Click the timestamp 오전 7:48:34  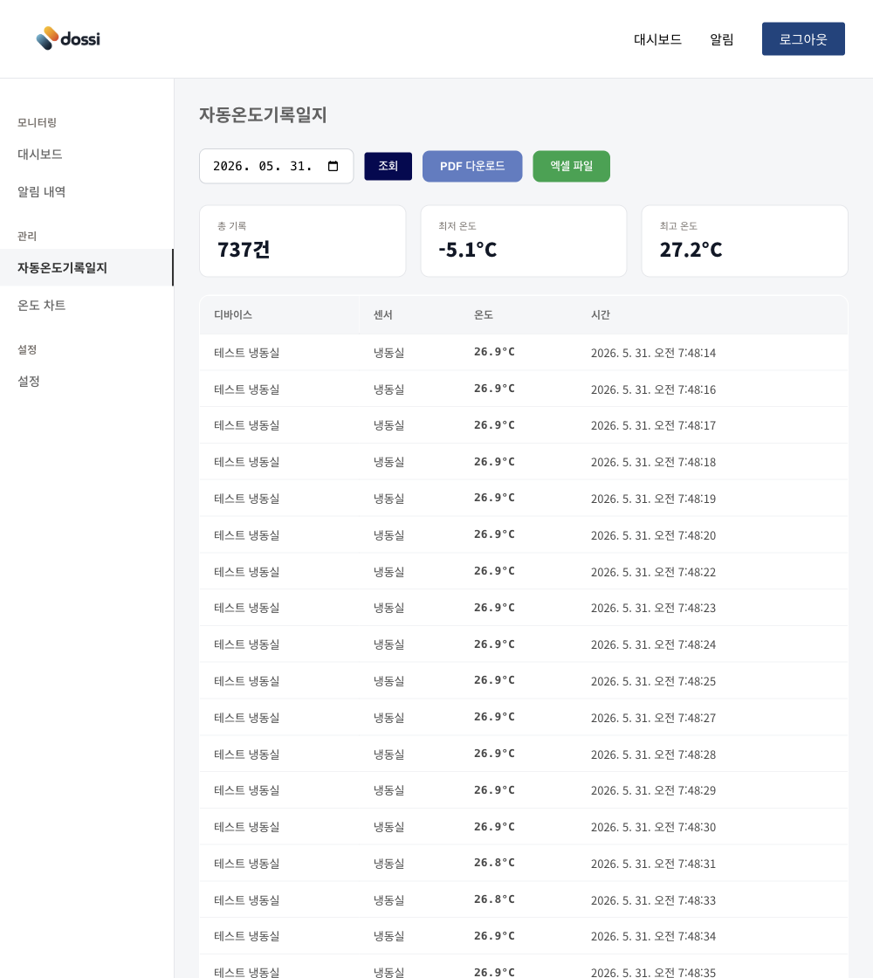click(654, 936)
